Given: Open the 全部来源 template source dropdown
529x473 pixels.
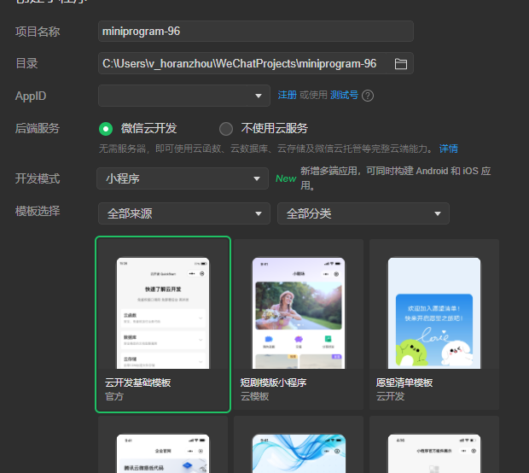Looking at the screenshot, I should 183,213.
